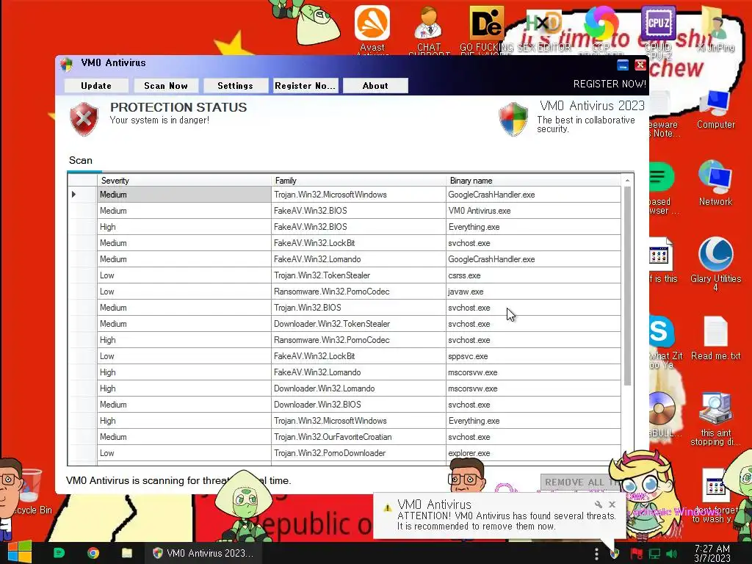Click scrollbar up arrow in scan list
This screenshot has height=564, width=752.
(627, 181)
